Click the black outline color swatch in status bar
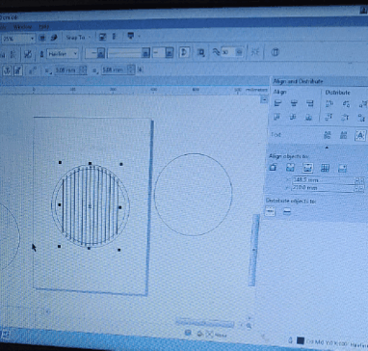The width and height of the screenshot is (368, 351). 301,341
